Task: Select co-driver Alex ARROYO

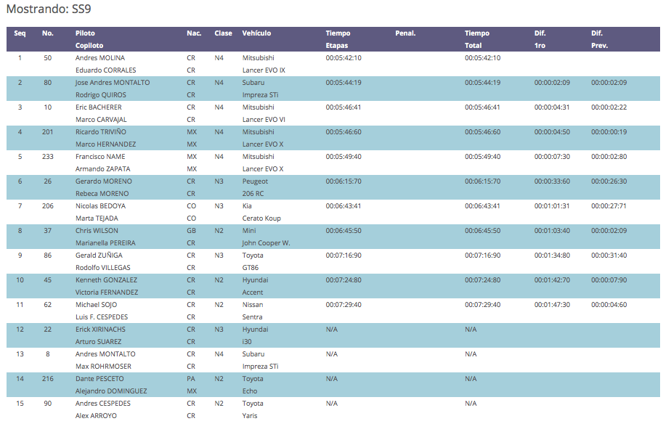Action: [96, 416]
